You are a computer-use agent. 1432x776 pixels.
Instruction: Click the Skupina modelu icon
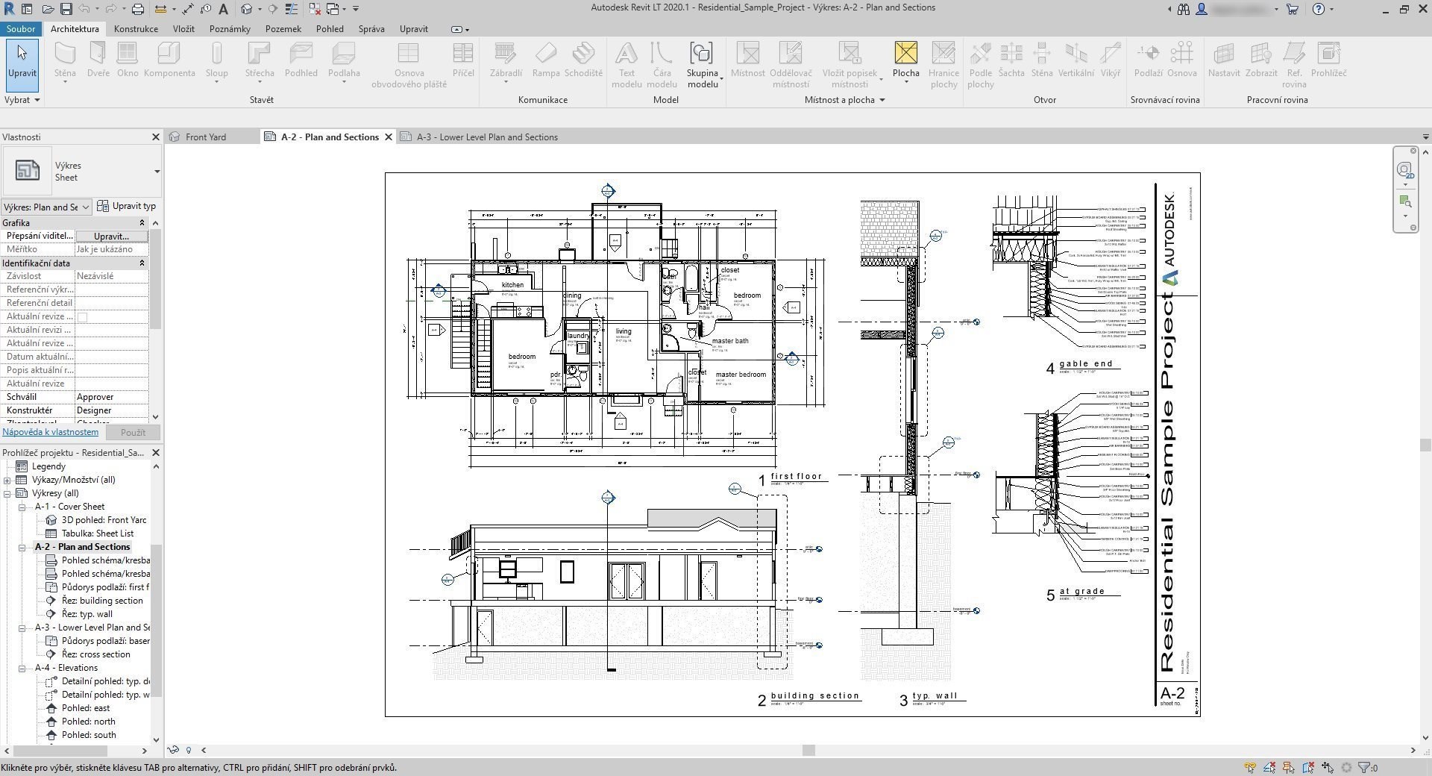(x=701, y=53)
